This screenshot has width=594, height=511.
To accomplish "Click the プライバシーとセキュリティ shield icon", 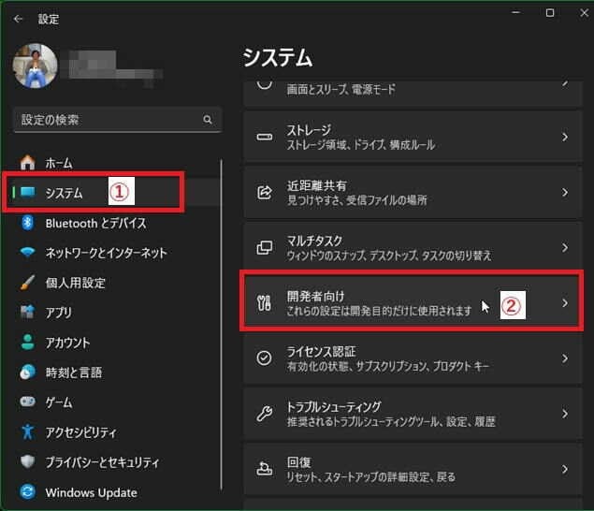I will pos(28,462).
